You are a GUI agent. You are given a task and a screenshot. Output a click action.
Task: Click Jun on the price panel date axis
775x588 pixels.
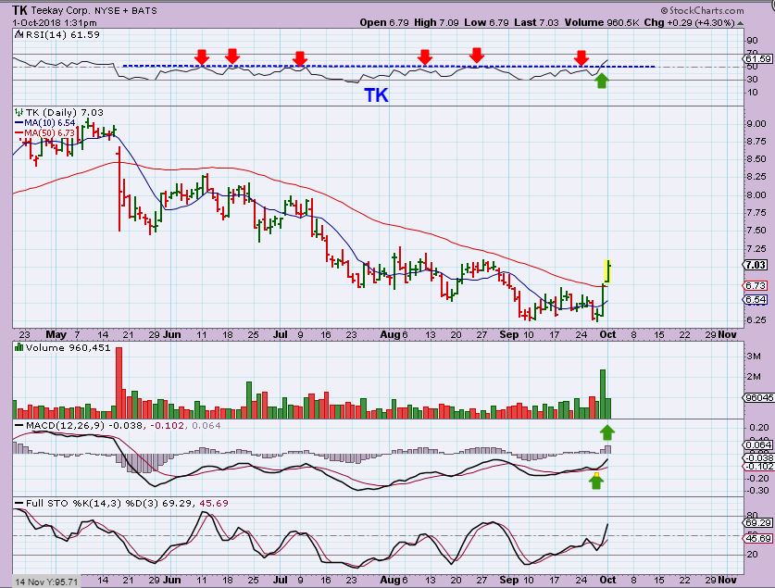coord(171,334)
